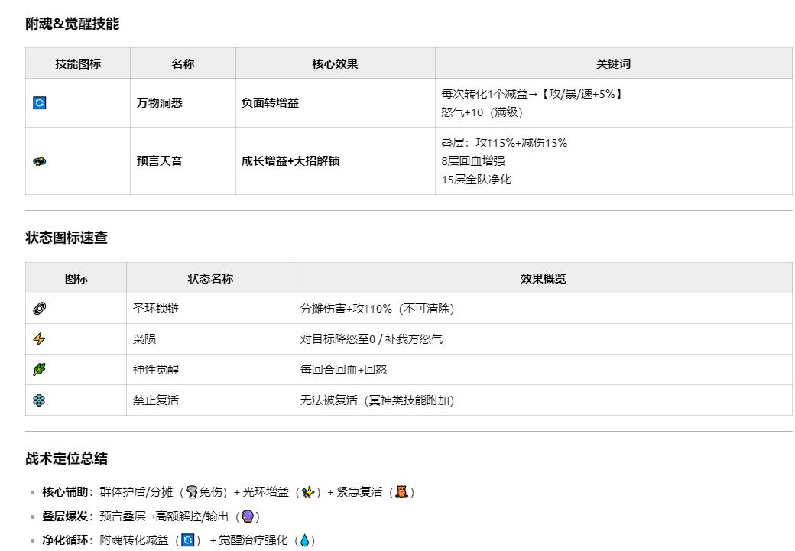Click the 每回合回血+回怒 effect text
Viewport: 795px width, 551px height.
343,369
